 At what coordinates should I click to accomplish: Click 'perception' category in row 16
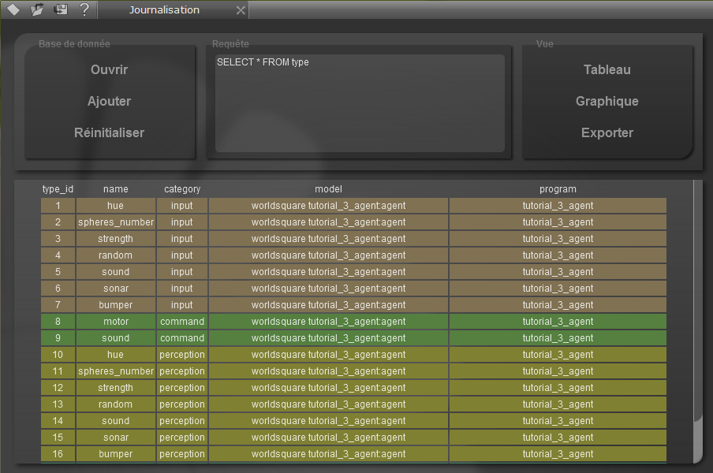[182, 454]
